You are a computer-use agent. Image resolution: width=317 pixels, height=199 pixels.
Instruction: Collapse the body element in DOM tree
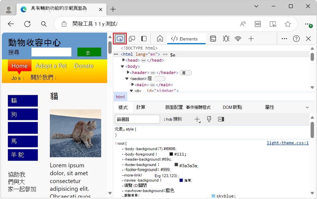pyautogui.click(x=122, y=66)
